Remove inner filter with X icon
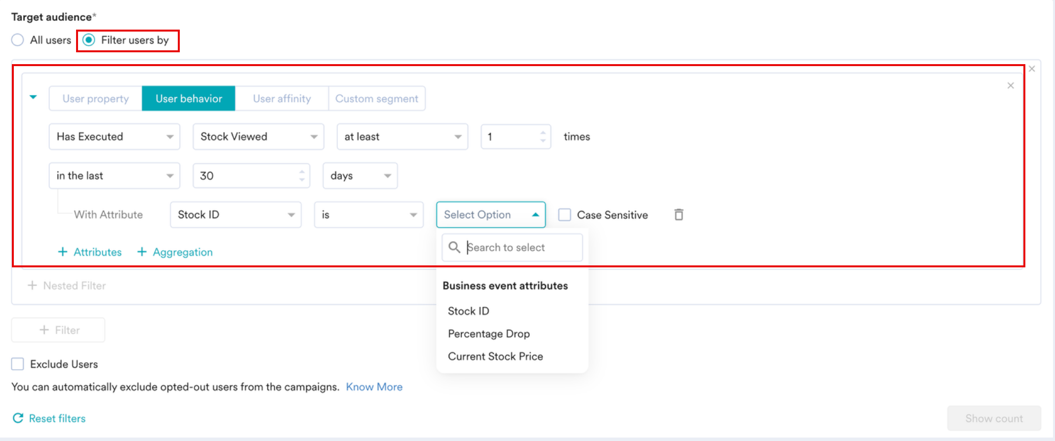The image size is (1055, 441). (1011, 86)
